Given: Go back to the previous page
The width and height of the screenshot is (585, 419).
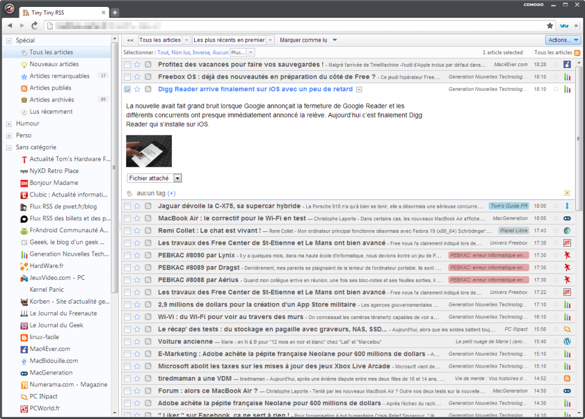Looking at the screenshot, I should [x=10, y=25].
